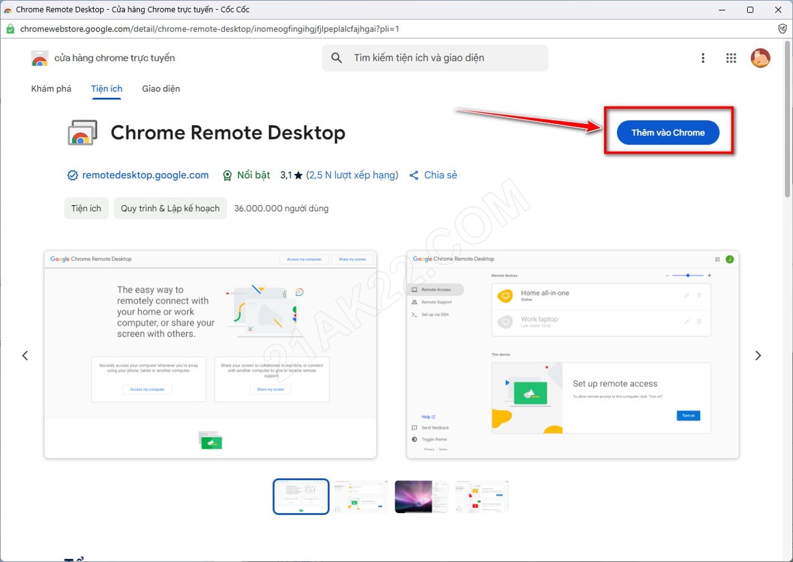Image resolution: width=793 pixels, height=562 pixels.
Task: Select the first screenshot thumbnail
Action: [301, 496]
